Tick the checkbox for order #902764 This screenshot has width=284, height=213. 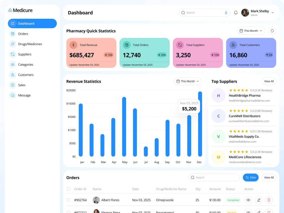69,200
